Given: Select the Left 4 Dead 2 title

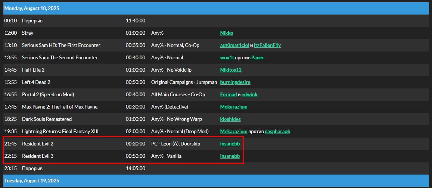Looking at the screenshot, I should coord(36,82).
